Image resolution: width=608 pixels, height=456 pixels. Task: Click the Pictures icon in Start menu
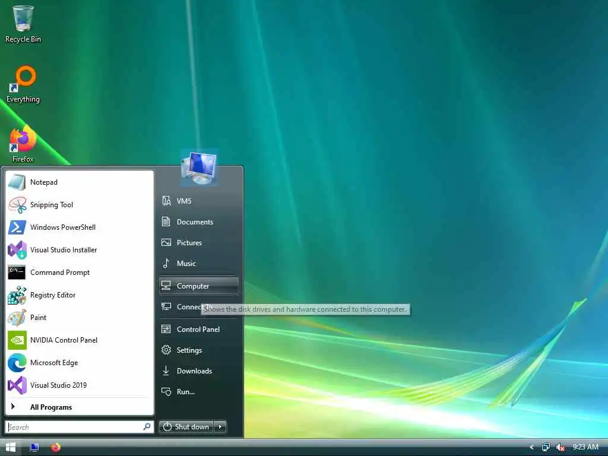click(x=166, y=242)
